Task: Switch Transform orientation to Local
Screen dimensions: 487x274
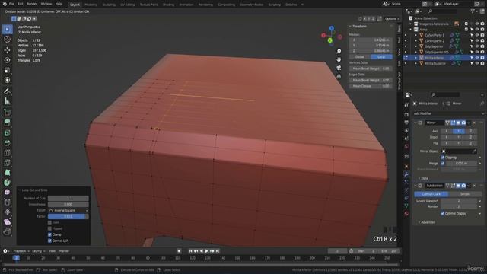Action: (x=381, y=57)
